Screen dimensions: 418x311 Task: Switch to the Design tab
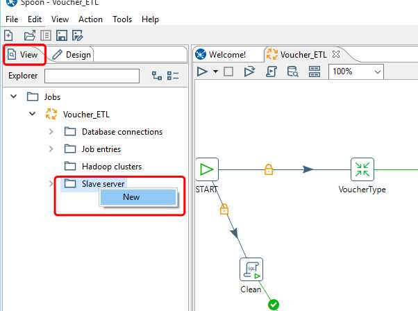(x=72, y=55)
